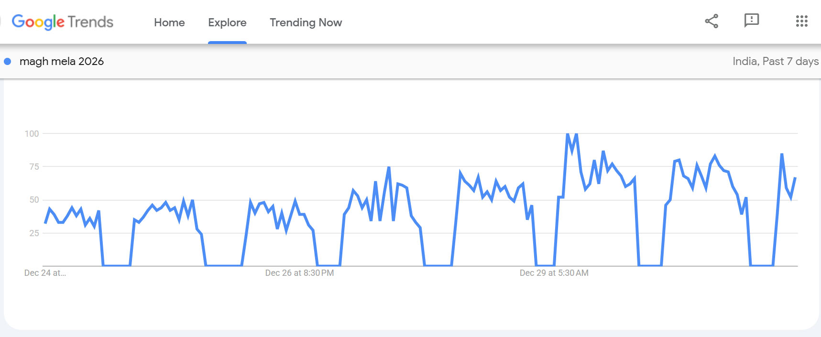This screenshot has height=337, width=821.
Task: Click the exclamation feedback bubble icon
Action: 752,21
